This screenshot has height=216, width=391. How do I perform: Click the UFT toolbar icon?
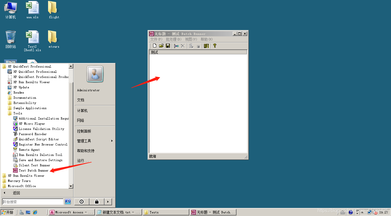tap(206, 46)
